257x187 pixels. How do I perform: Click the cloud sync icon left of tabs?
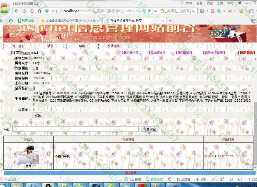(11, 21)
